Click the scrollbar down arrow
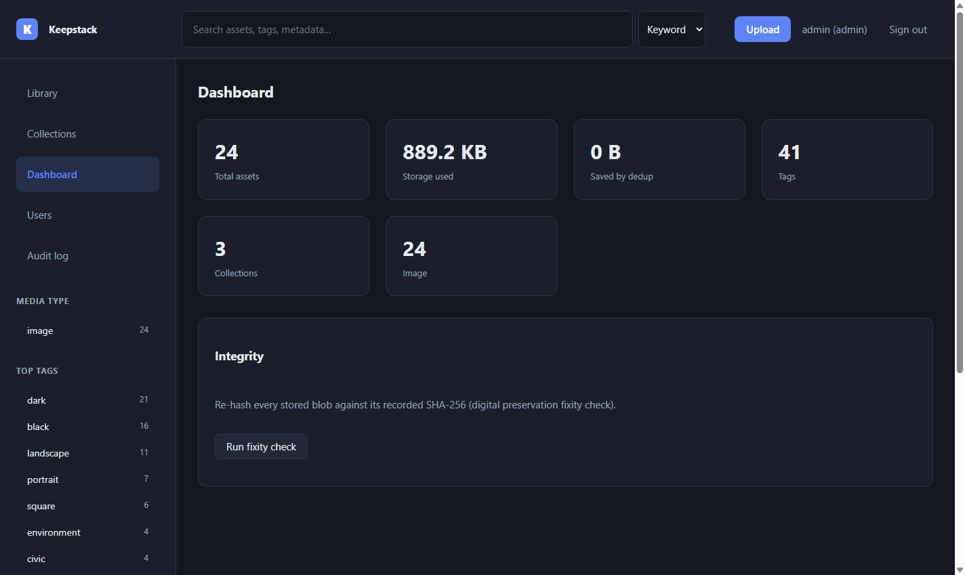The width and height of the screenshot is (965, 575). click(x=960, y=570)
